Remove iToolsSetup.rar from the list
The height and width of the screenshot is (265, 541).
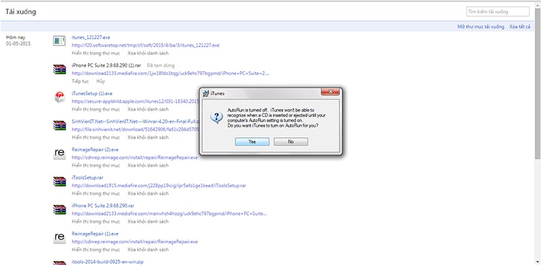point(148,193)
